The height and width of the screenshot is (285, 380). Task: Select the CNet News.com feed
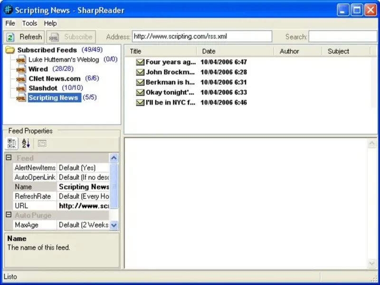[x=55, y=78]
